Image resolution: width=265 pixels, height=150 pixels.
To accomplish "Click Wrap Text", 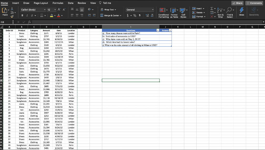I will pyautogui.click(x=108, y=10).
